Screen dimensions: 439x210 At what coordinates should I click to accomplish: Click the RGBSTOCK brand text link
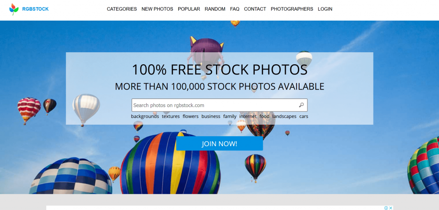pyautogui.click(x=35, y=9)
